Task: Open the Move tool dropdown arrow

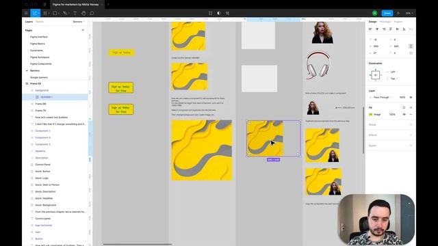Action: (x=38, y=13)
